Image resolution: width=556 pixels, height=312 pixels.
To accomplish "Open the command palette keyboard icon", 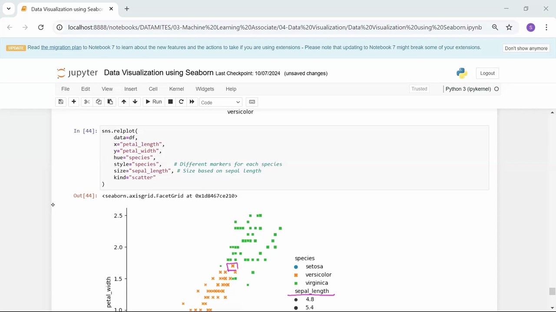I will [252, 102].
